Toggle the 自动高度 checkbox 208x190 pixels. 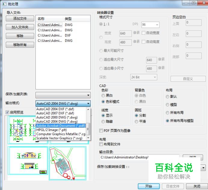(143, 42)
